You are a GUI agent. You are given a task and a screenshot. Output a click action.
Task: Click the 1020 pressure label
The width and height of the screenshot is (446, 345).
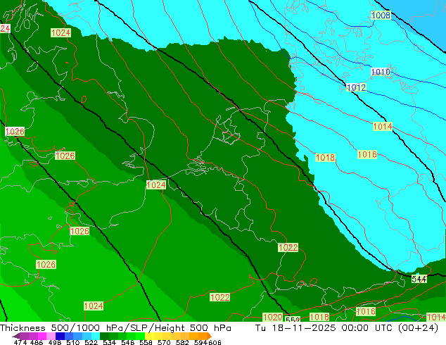point(272,317)
